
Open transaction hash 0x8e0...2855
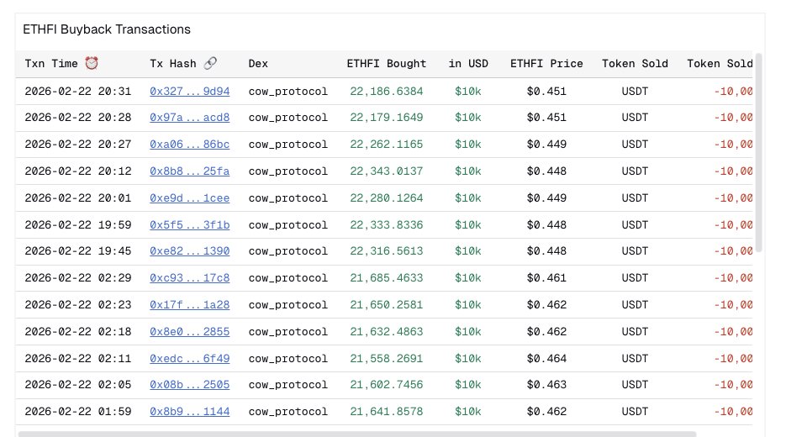click(189, 332)
